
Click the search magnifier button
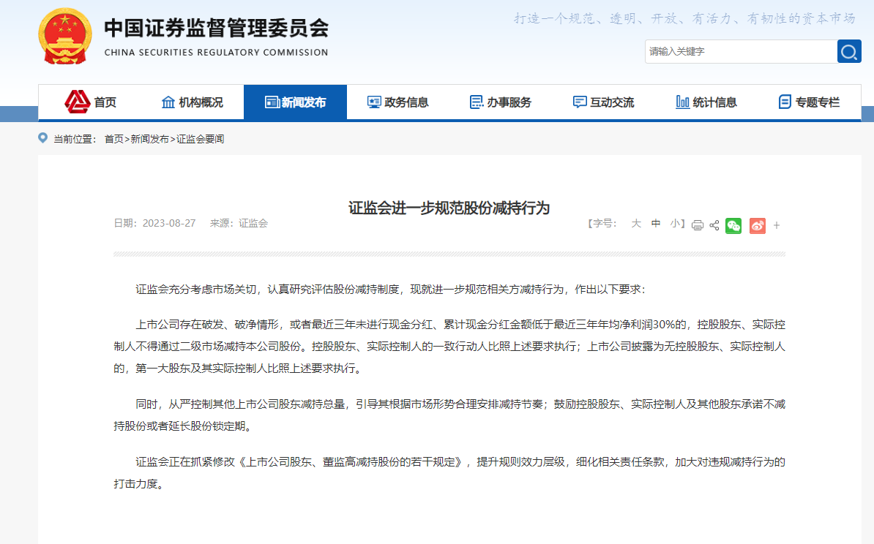coord(849,52)
